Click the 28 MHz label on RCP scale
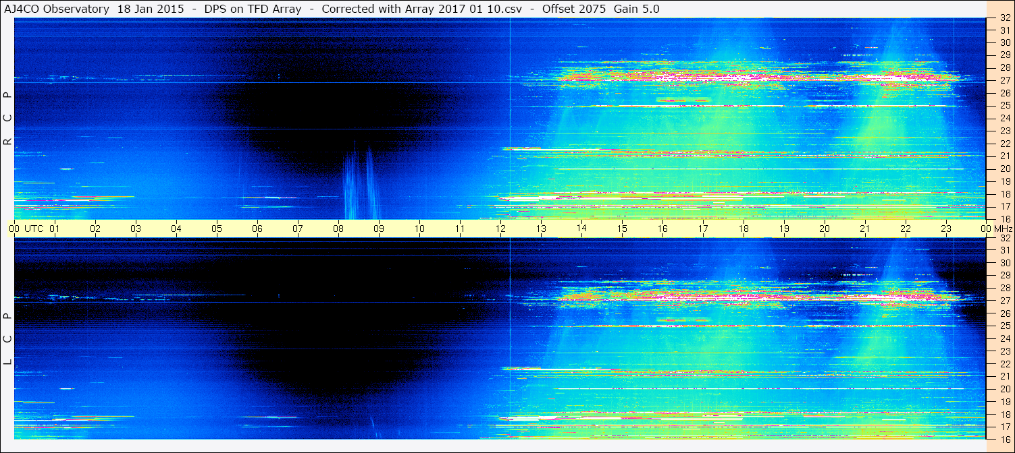 pos(1004,67)
